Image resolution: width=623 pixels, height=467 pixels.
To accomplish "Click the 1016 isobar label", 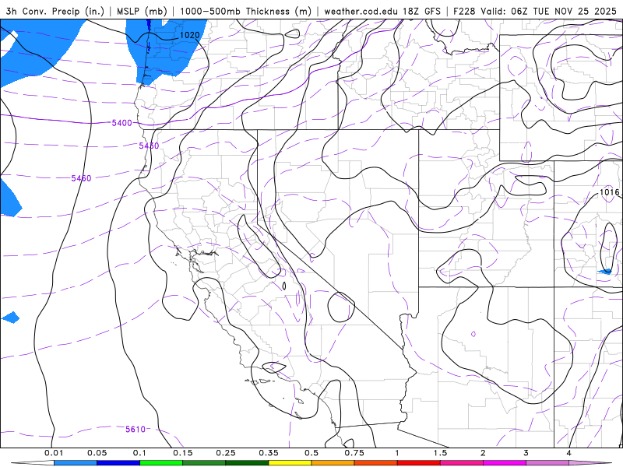I will 609,192.
